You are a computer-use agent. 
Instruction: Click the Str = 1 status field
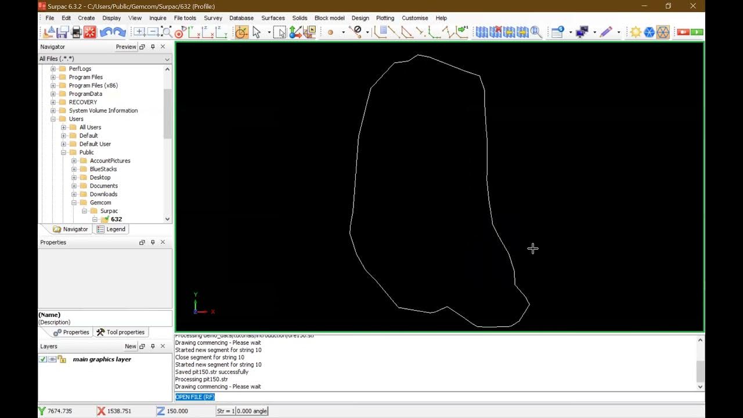click(225, 411)
